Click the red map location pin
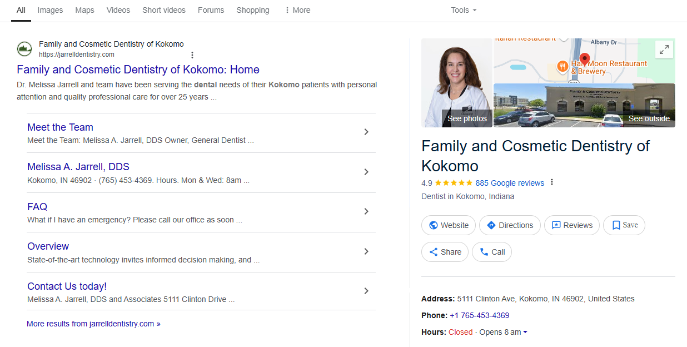The height and width of the screenshot is (347, 687). [x=584, y=60]
